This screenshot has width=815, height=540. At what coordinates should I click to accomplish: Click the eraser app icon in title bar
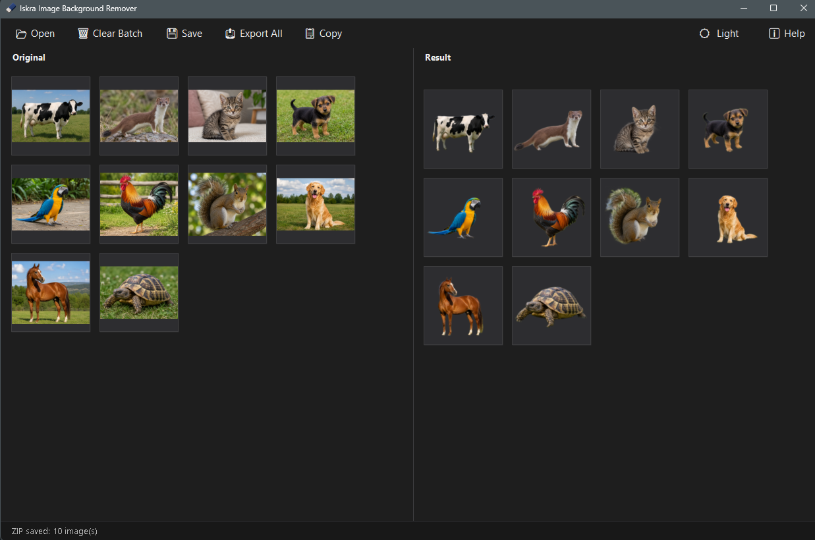pos(11,9)
